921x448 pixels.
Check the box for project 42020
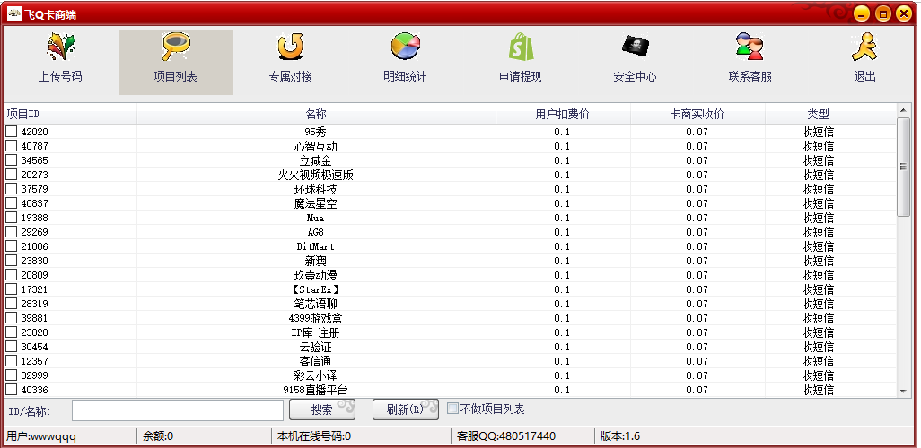click(x=12, y=132)
